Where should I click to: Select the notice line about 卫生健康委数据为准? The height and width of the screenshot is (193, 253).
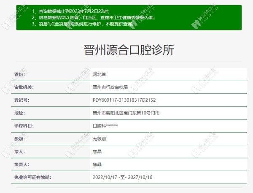click(94, 17)
